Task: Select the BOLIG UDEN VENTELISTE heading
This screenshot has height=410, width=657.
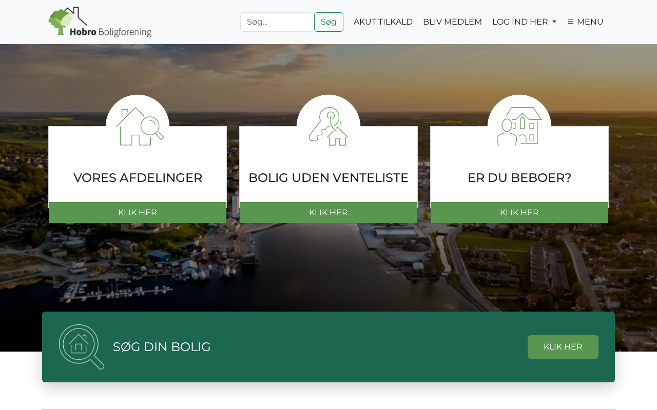Action: [x=328, y=178]
